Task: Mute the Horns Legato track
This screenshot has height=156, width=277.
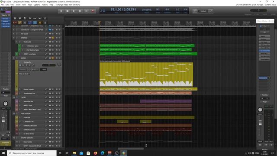Action: (x=50, y=89)
